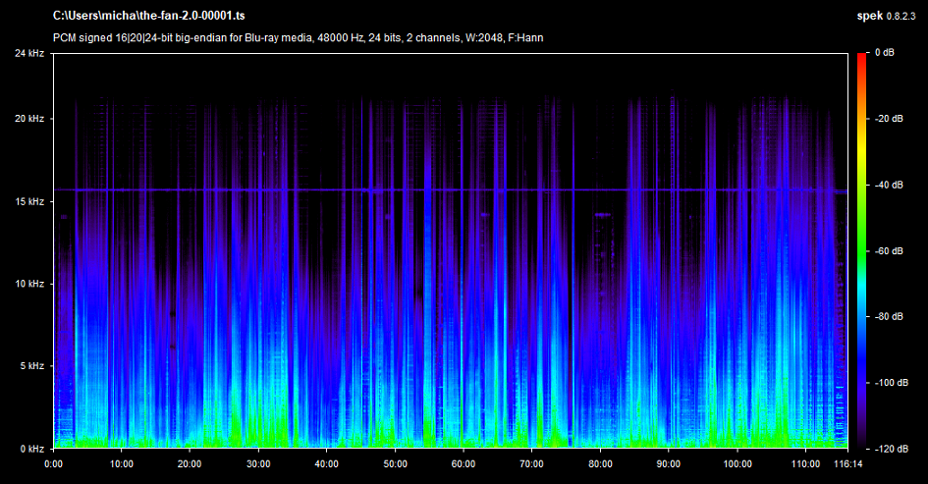Select the 30:00 time marker

click(x=258, y=463)
